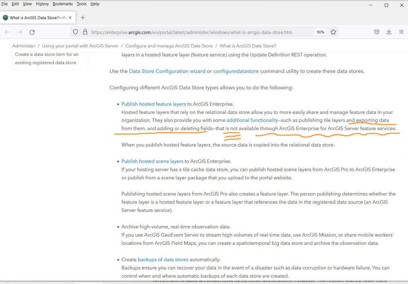Image resolution: width=408 pixels, height=284 pixels.
Task: Open the Data Store Configuration wizard link
Action: [167, 71]
